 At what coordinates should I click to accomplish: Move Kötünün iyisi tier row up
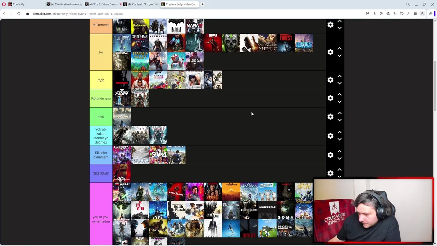[339, 95]
